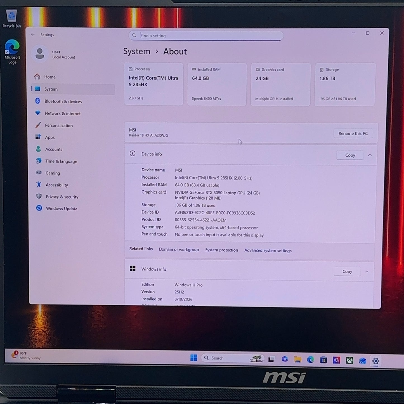Select the Product ID value 00355-62554-46221-AAOEM
The height and width of the screenshot is (404, 404).
[x=201, y=220]
